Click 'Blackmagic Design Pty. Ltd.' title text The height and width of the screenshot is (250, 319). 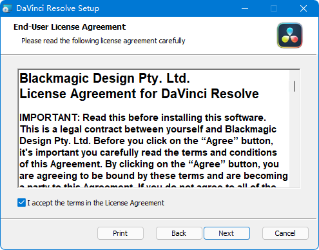(104, 78)
